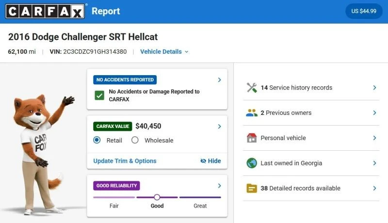388x223 pixels.
Task: Click the Personal vehicle house icon
Action: 252,138
